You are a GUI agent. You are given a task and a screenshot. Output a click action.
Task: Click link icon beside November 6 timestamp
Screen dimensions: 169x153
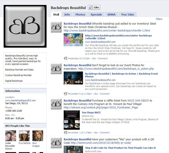coord(65,94)
